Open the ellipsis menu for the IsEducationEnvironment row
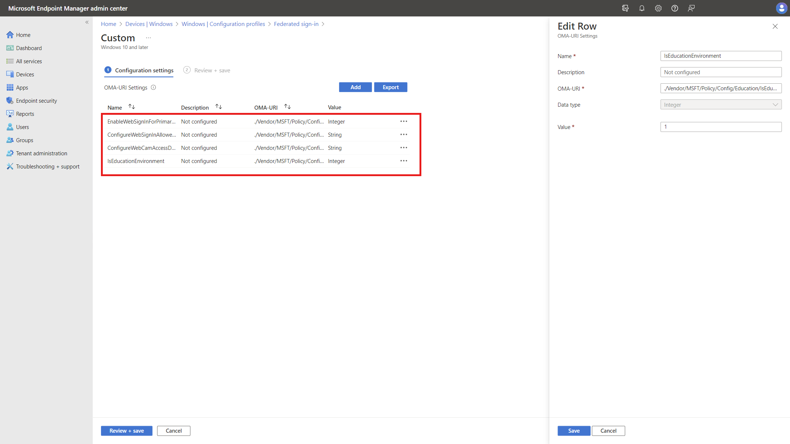 [403, 161]
